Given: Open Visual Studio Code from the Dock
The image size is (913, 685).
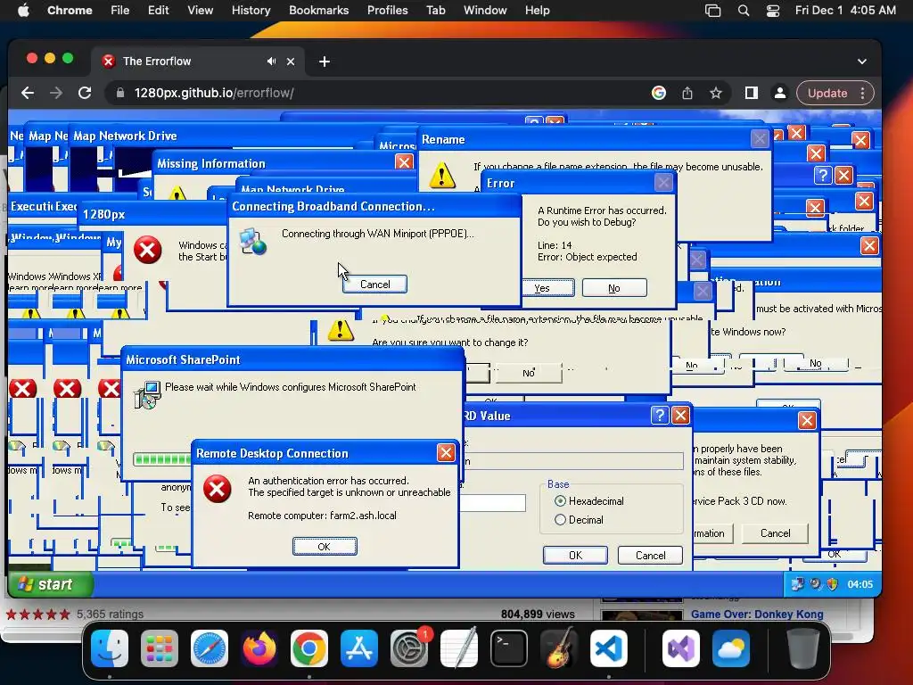Looking at the screenshot, I should coord(608,648).
